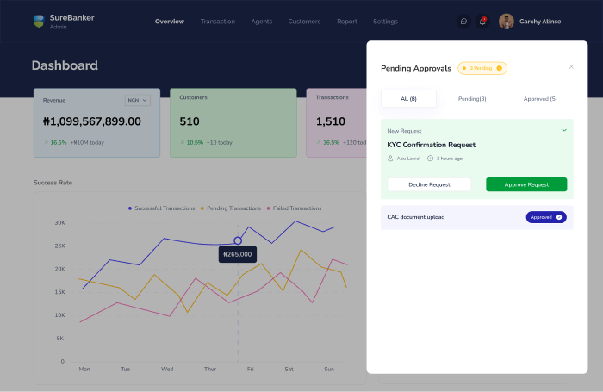
Task: Click the clock icon beside 2 hours ago
Action: (x=431, y=159)
